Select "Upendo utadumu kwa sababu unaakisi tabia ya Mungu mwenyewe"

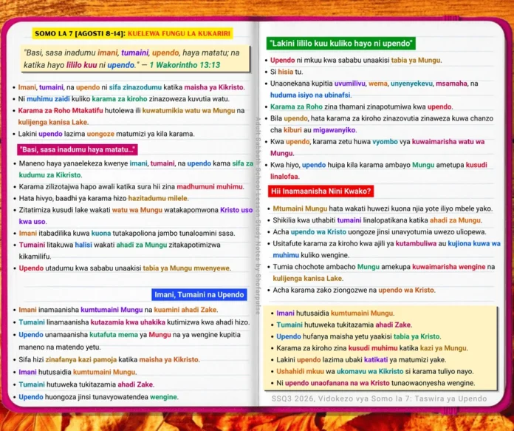pos(126,268)
